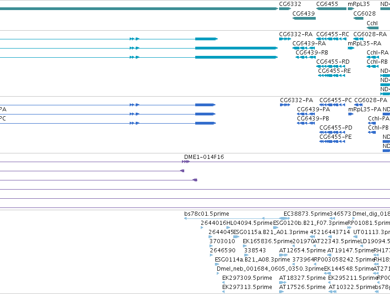Select EST EK297309.5prime
This screenshot has height=294, width=390.
(247, 278)
